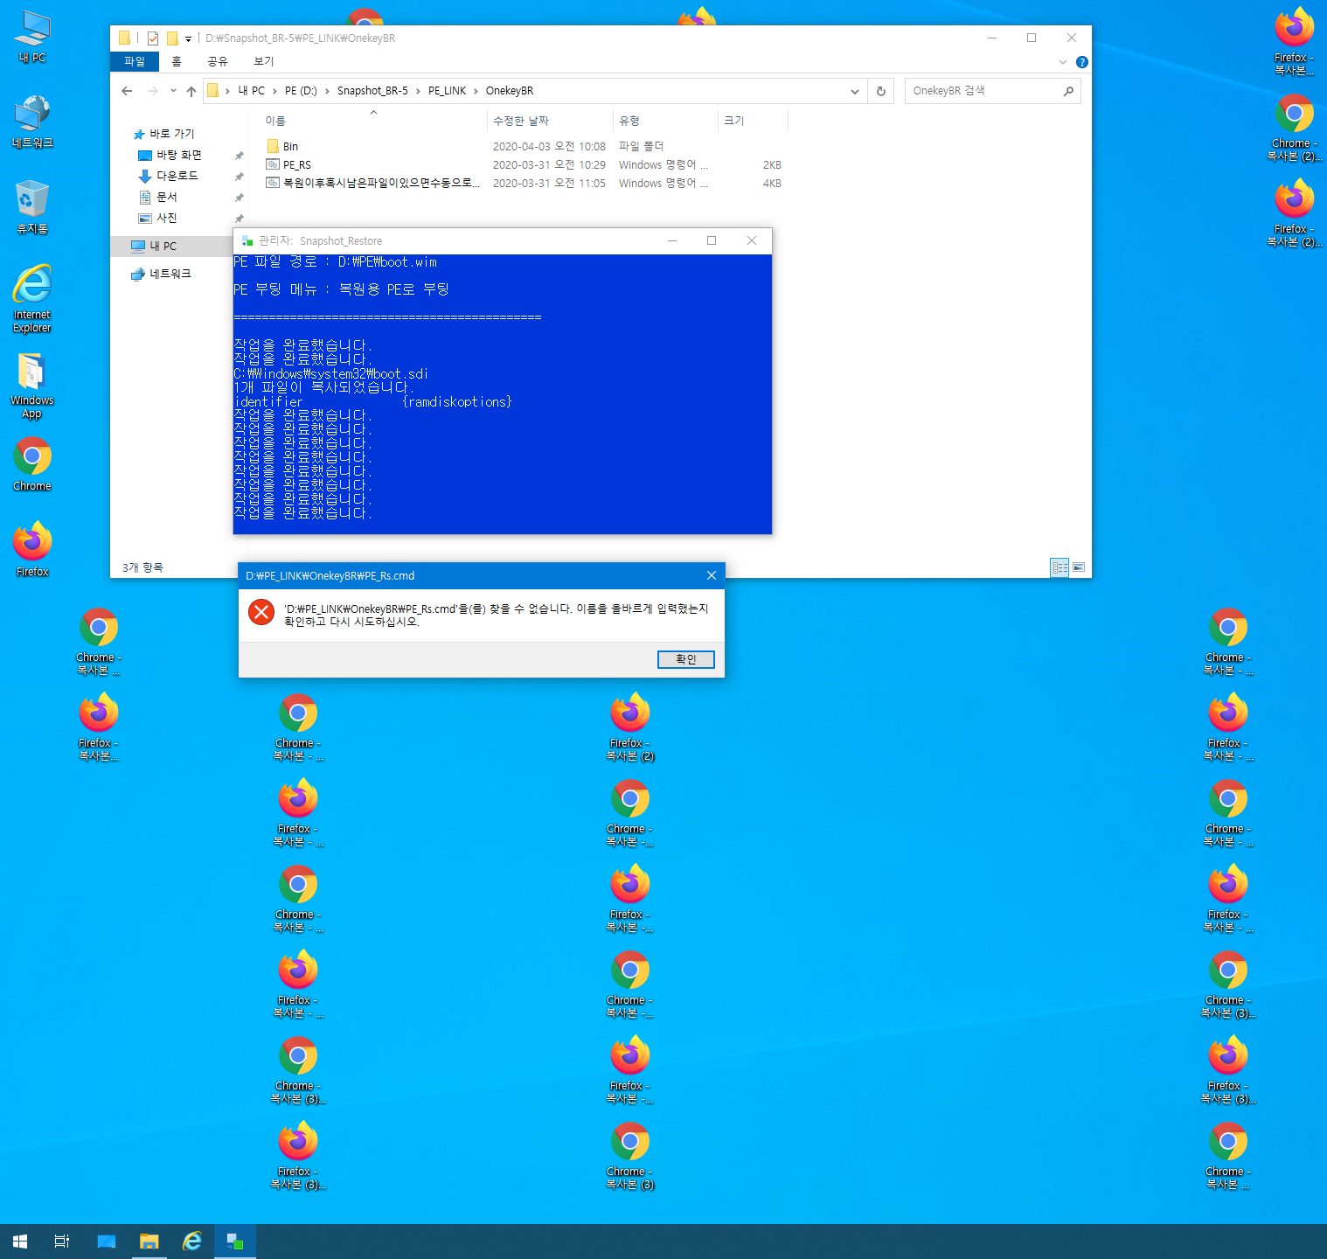Open Firefox desktop shortcut on left
Viewport: 1327px width, 1259px height.
[x=32, y=549]
